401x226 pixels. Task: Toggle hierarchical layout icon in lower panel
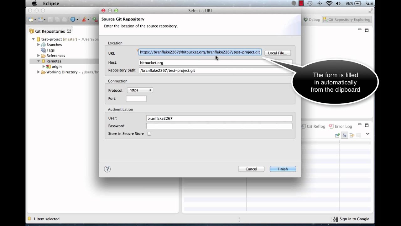click(345, 135)
